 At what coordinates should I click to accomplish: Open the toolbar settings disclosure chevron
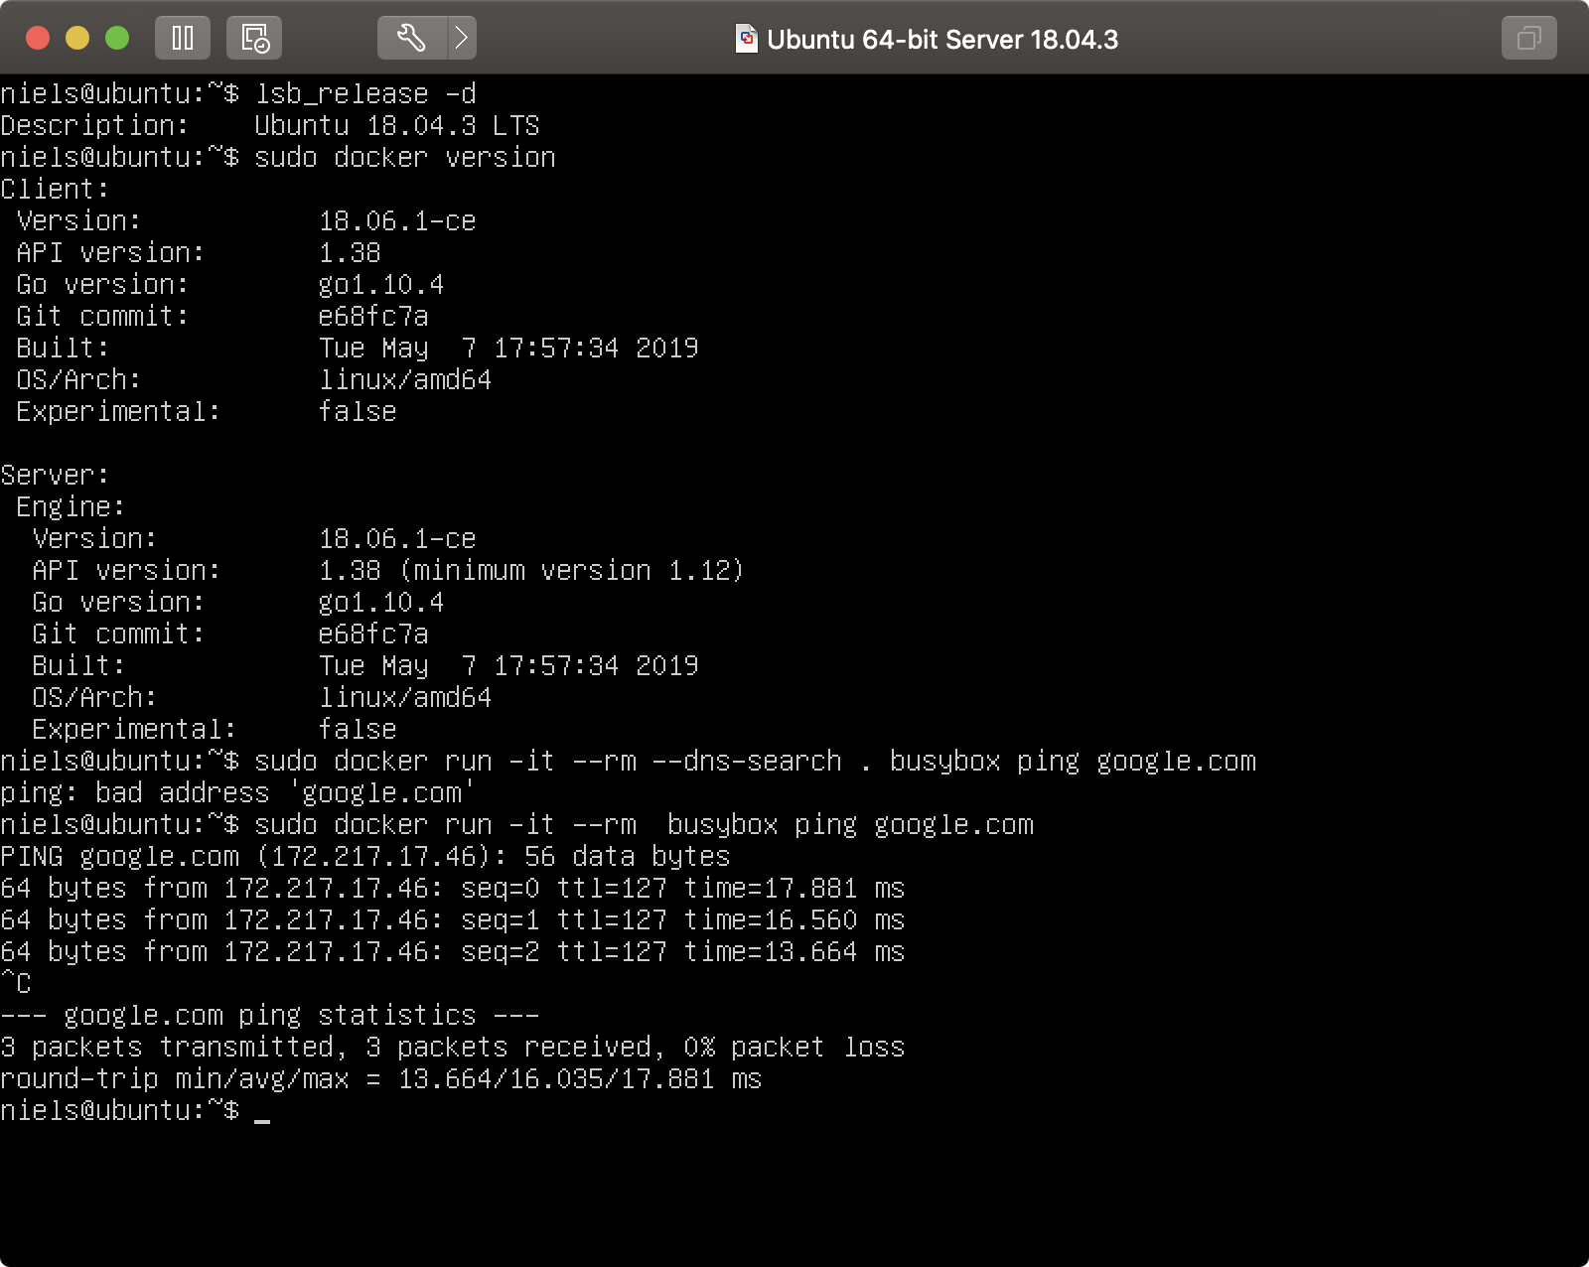click(460, 36)
